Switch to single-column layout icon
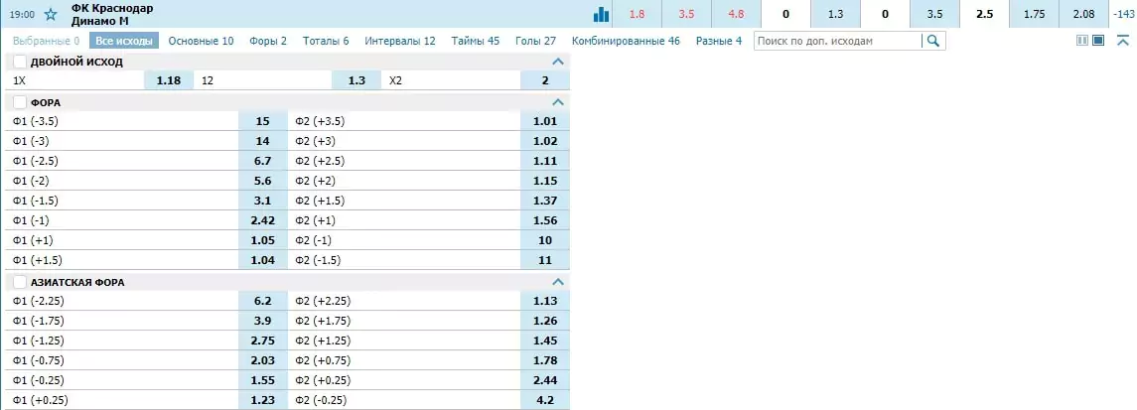The image size is (1137, 410). [1098, 41]
